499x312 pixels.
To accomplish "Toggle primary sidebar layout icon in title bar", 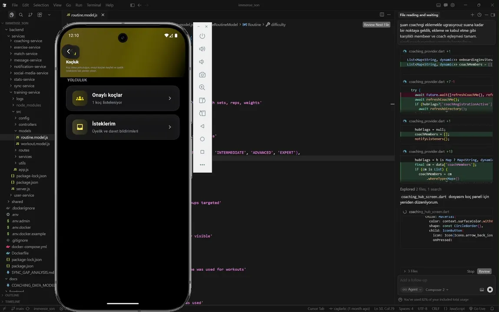I will (132, 5).
